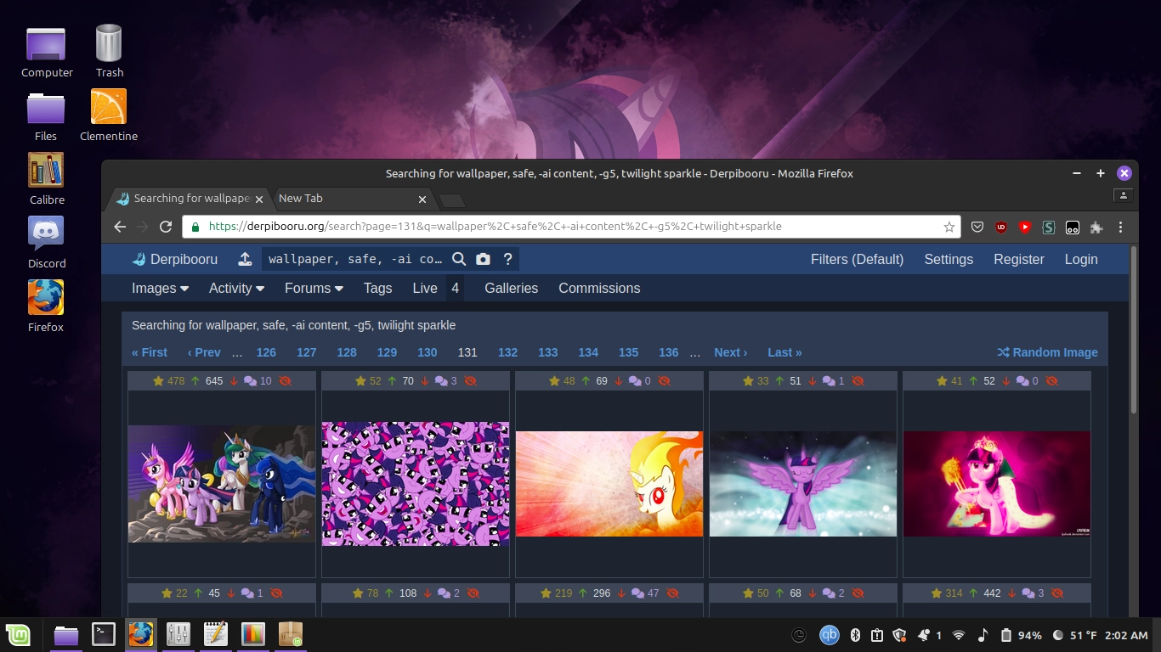This screenshot has height=652, width=1161.
Task: Open a new tab with the tab-strip button
Action: coord(452,200)
